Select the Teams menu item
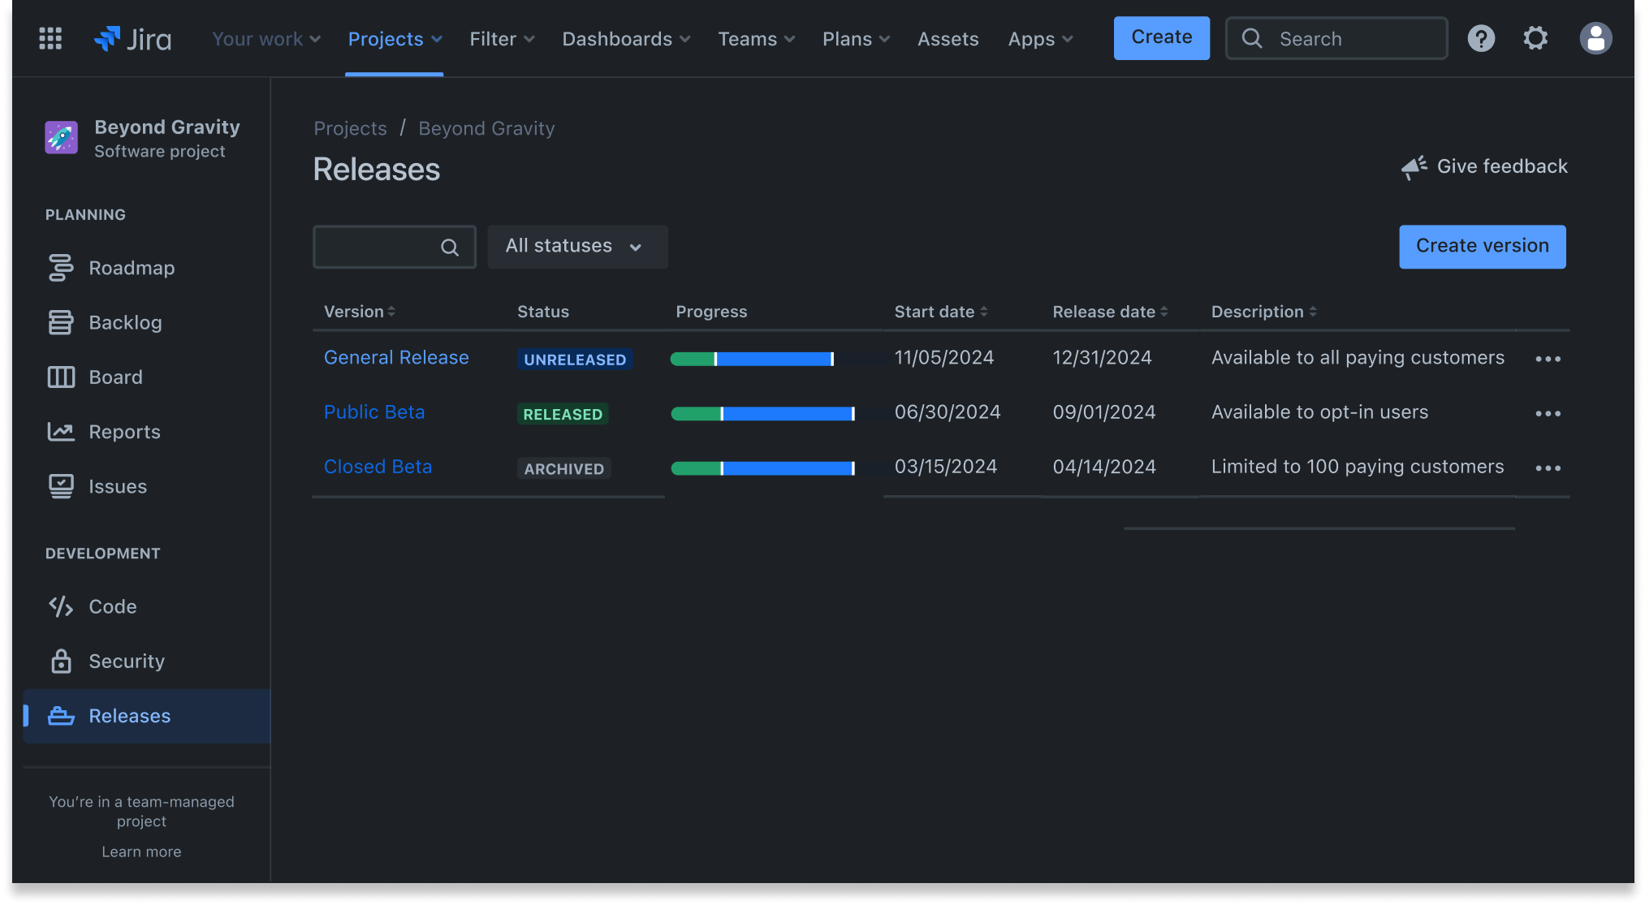The width and height of the screenshot is (1645, 905). pyautogui.click(x=757, y=38)
